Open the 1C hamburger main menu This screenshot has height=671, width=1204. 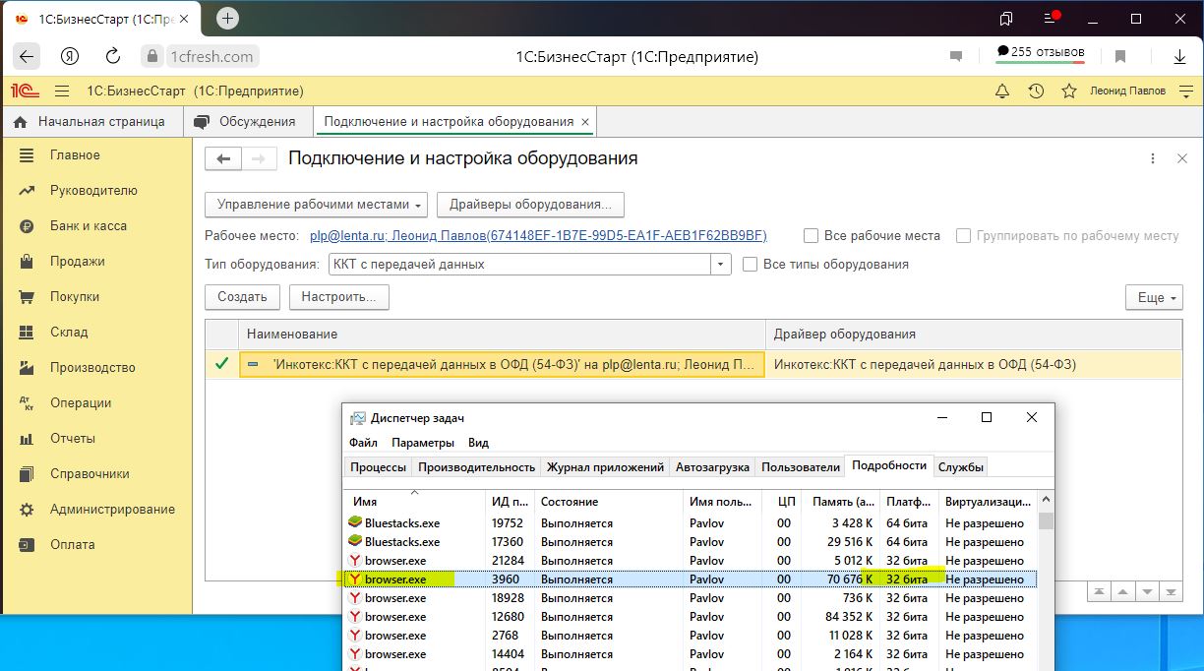point(62,91)
